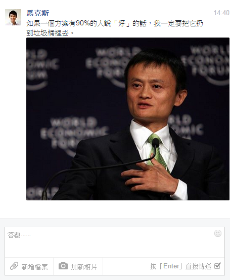Screen dimensions: 230x280
Task: Click the empty area below the 答覆 placeholder
Action: pos(115,248)
